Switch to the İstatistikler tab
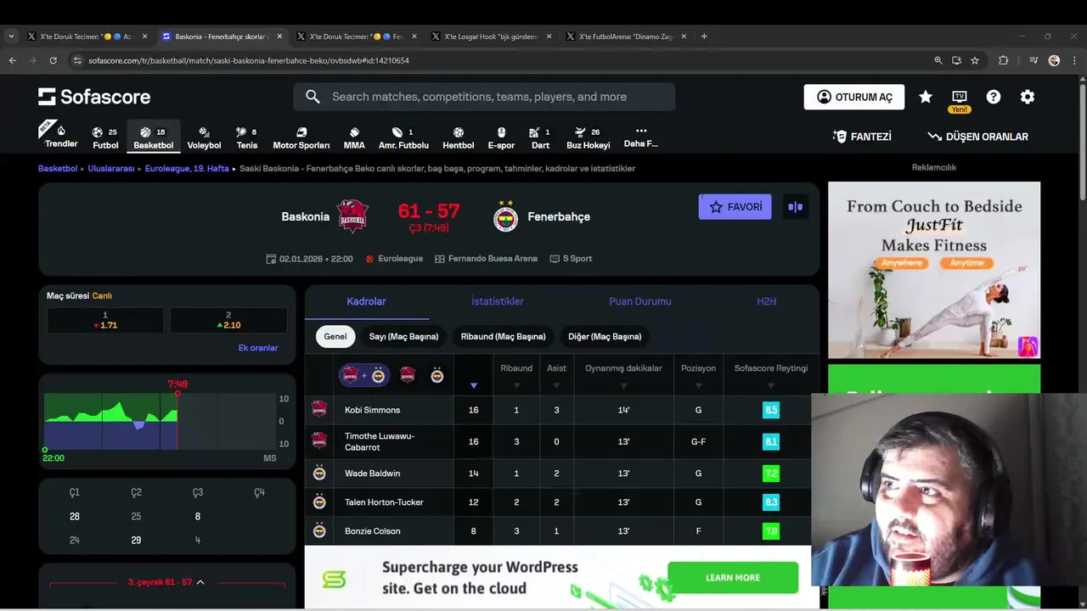This screenshot has width=1087, height=611. [x=498, y=301]
